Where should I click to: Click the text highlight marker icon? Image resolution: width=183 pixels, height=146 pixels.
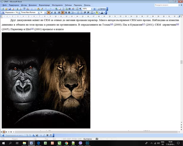pyautogui.click(x=97, y=13)
